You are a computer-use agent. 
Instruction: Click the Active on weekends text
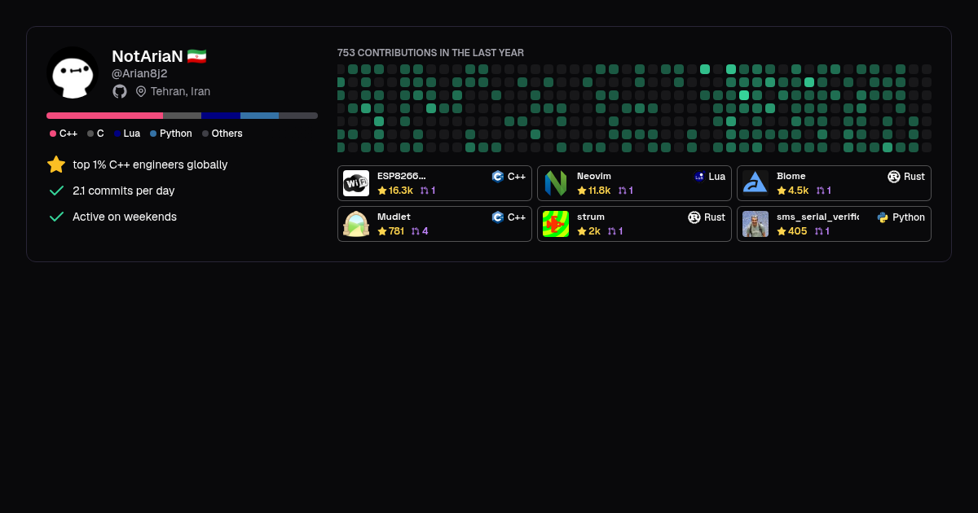pos(125,217)
